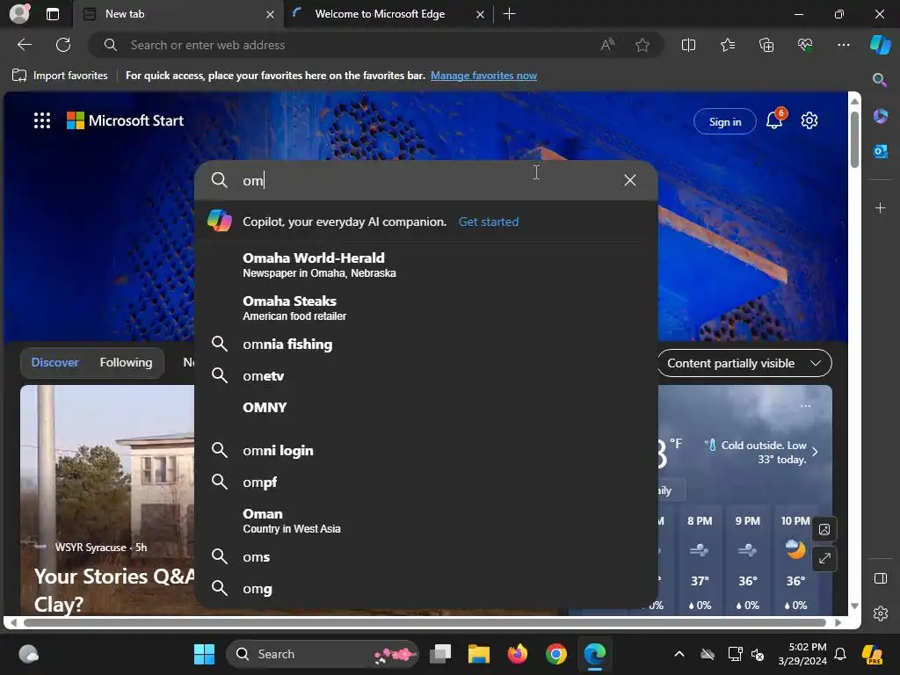The height and width of the screenshot is (675, 900).
Task: Select omnia fishing suggestion
Action: [426, 344]
